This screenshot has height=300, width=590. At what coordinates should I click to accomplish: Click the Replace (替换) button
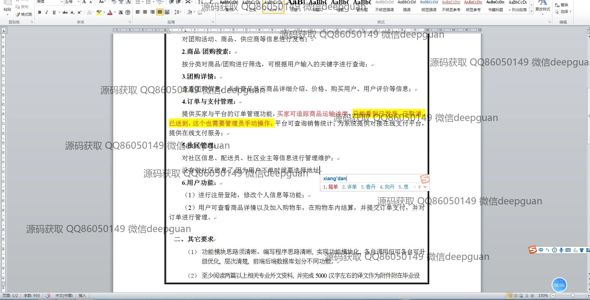click(x=562, y=5)
